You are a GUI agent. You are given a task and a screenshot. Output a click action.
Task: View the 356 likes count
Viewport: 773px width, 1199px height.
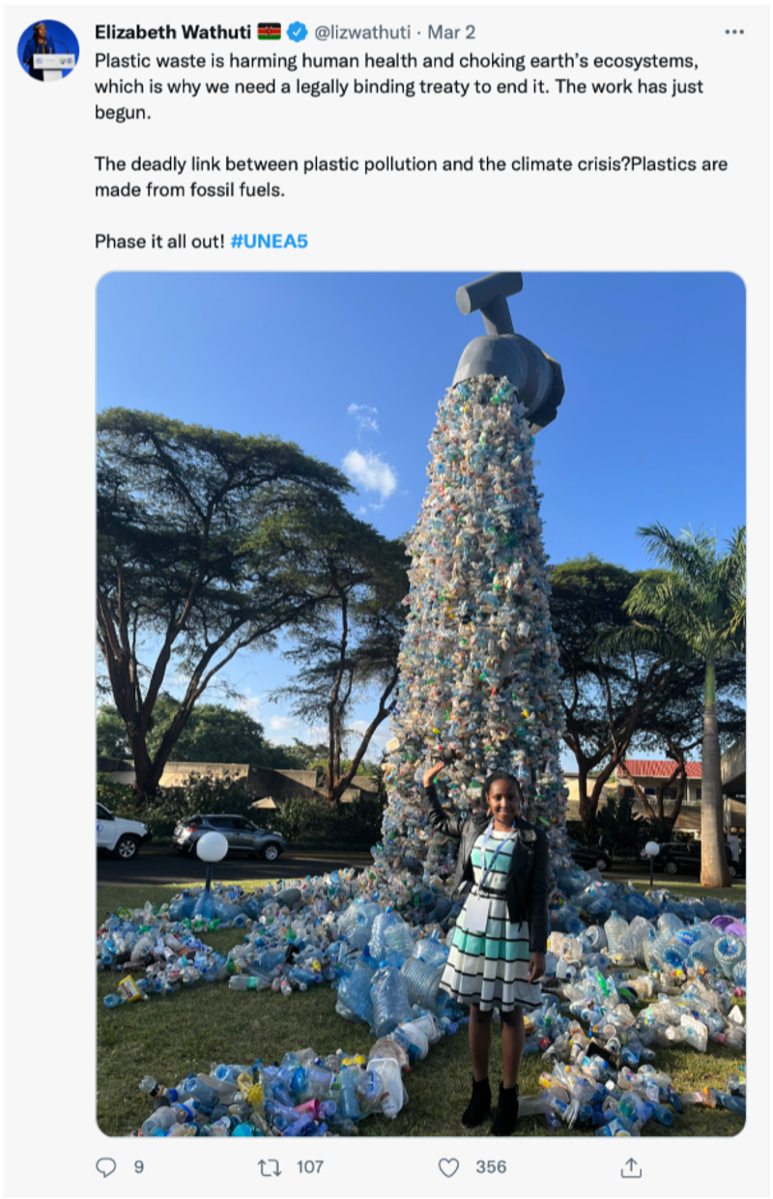(491, 1167)
